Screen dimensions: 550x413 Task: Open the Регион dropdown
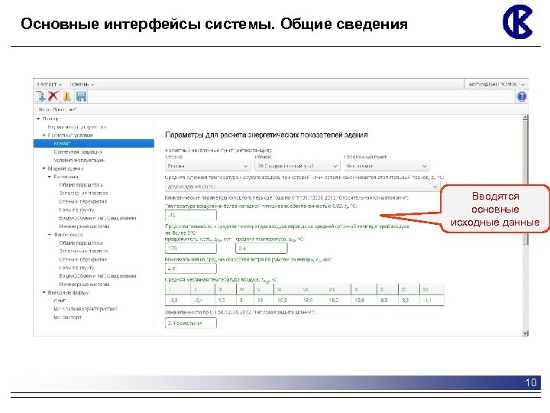pos(297,166)
